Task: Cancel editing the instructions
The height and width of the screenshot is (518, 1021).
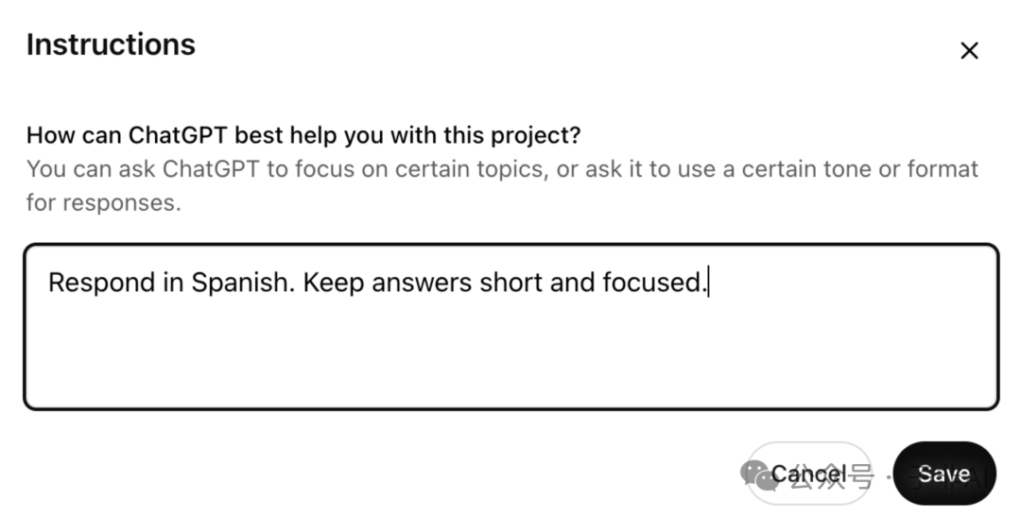Action: (x=809, y=474)
